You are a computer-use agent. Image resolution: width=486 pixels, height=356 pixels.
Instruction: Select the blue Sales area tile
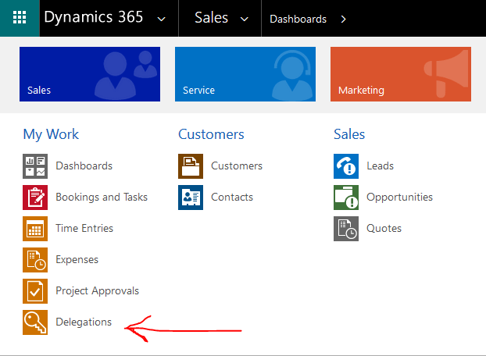point(90,74)
